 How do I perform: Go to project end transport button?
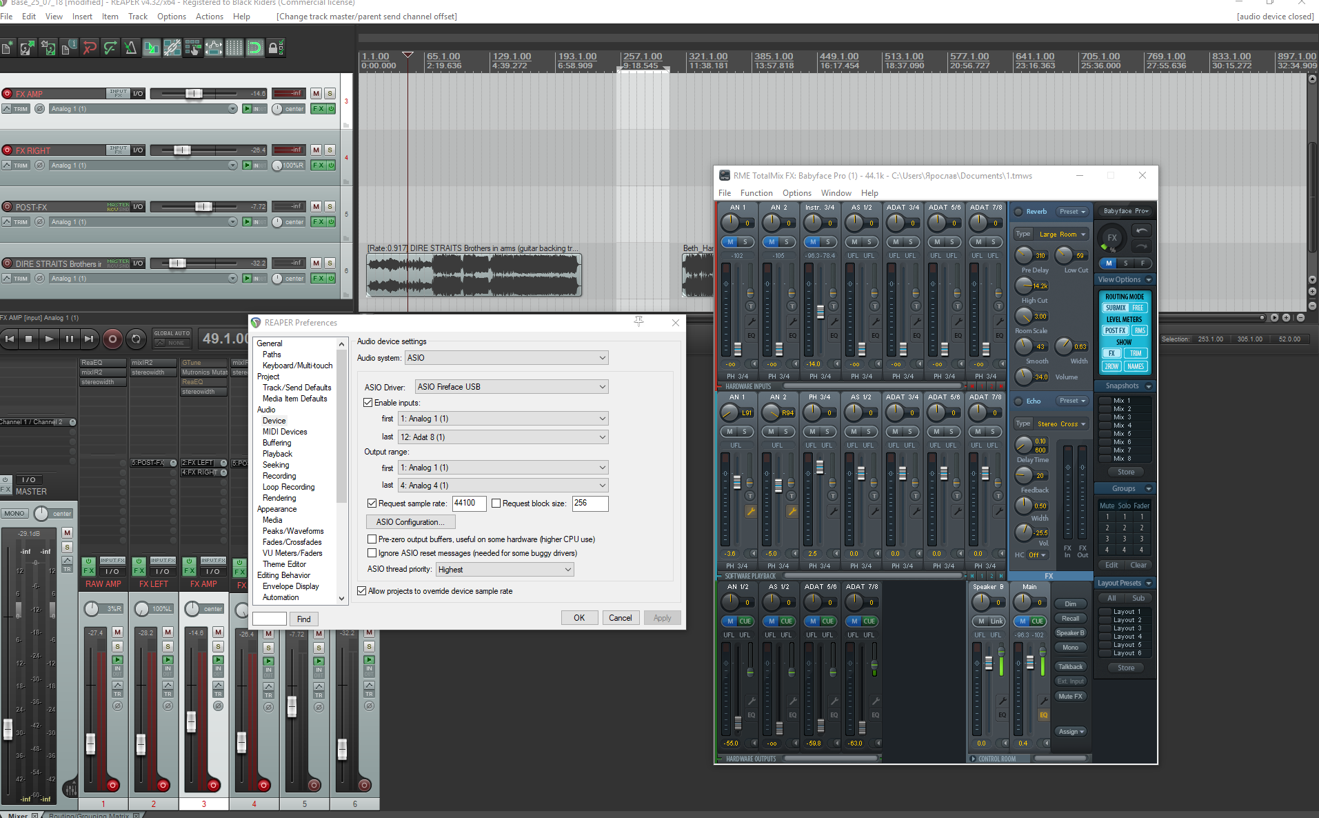pos(89,339)
